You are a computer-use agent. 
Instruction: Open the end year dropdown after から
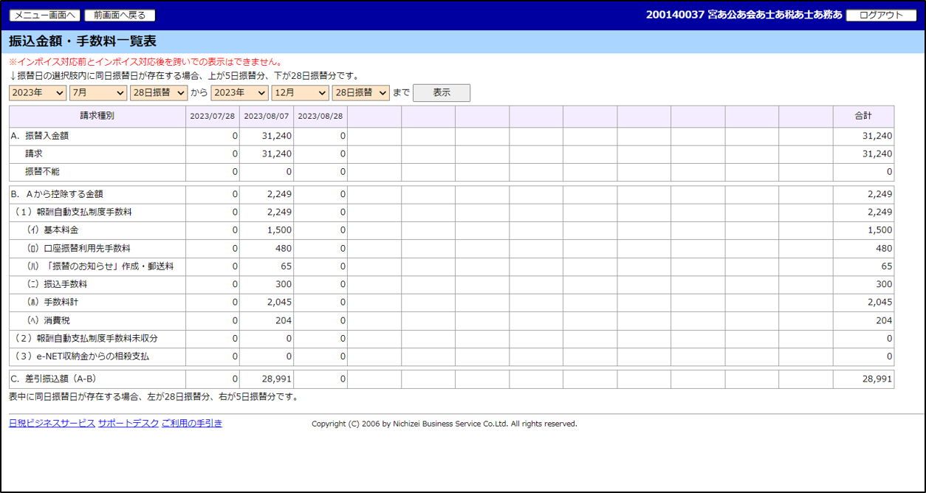tap(240, 93)
